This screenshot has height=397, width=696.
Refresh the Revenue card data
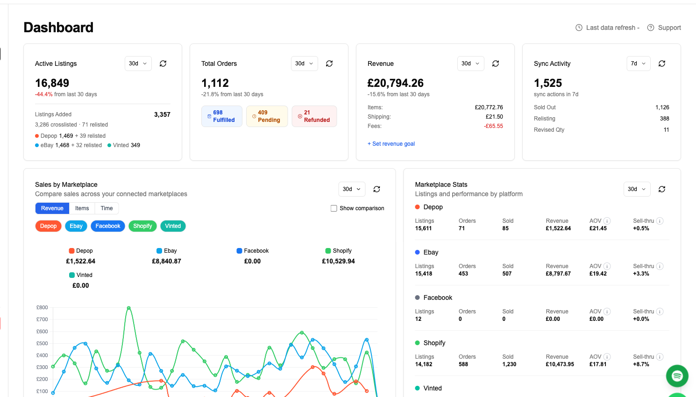click(x=496, y=64)
